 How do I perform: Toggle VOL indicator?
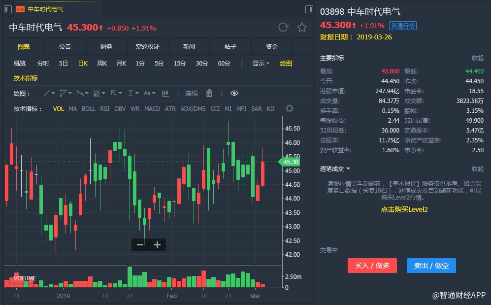coord(58,109)
